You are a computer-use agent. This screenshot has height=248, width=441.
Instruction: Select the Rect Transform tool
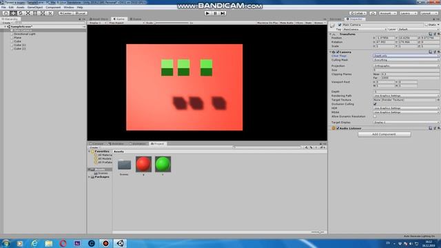coord(35,13)
